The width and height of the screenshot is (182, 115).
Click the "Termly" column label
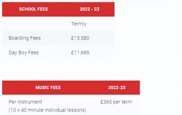point(79,24)
